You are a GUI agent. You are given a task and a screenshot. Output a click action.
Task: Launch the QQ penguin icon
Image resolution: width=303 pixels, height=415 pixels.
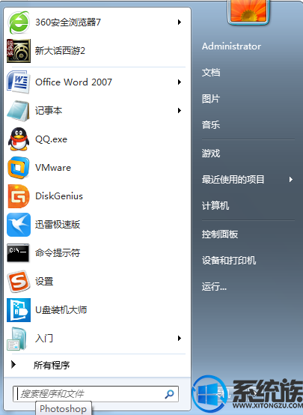pyautogui.click(x=19, y=139)
